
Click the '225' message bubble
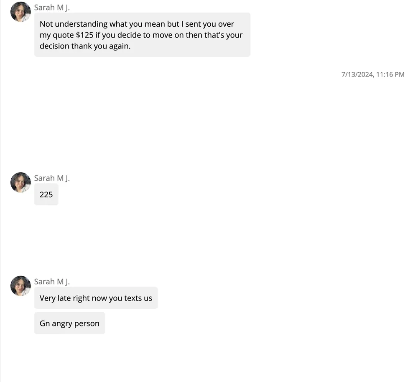tap(46, 194)
